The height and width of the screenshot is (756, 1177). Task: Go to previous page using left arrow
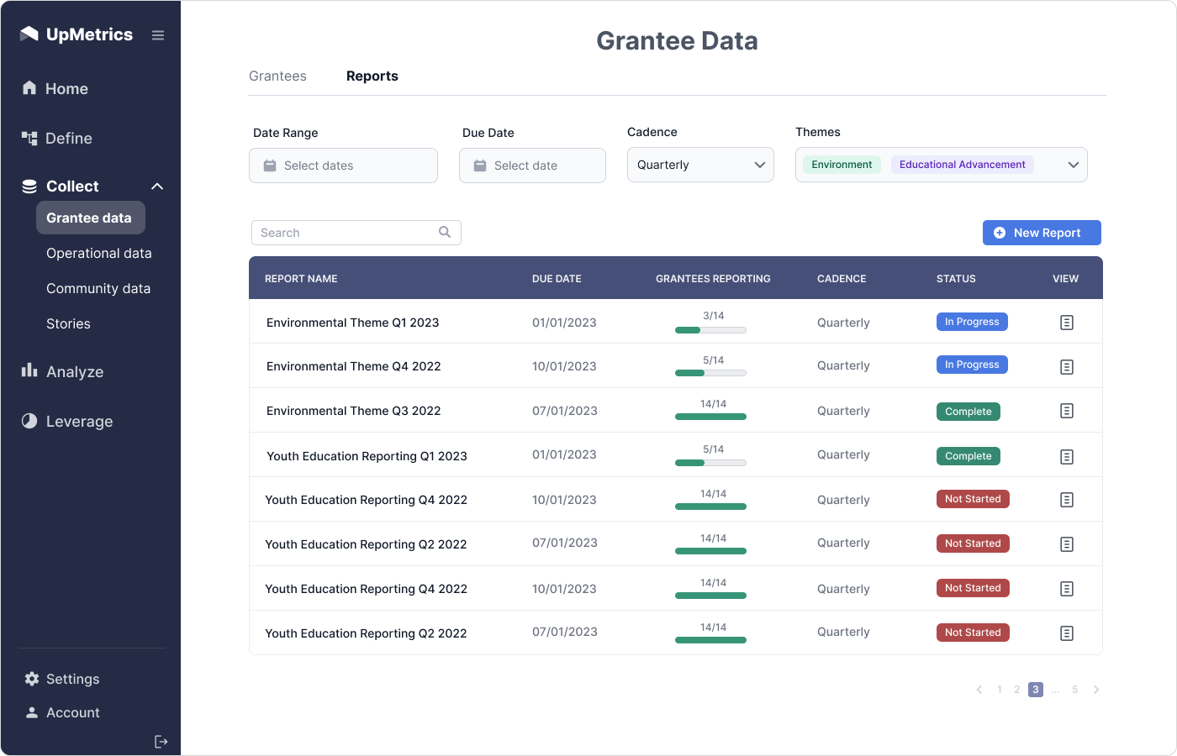[x=979, y=690]
